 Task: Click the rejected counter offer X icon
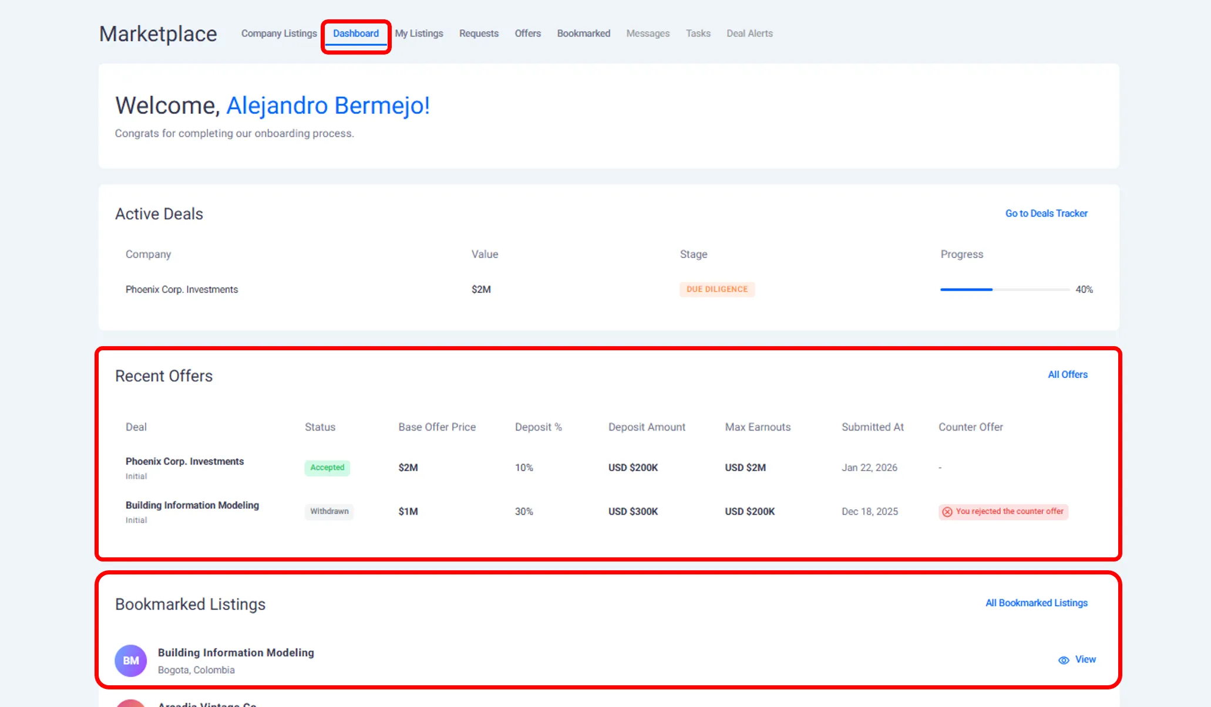pos(947,512)
